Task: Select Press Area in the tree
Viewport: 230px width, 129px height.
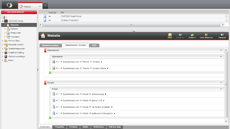Action: pyautogui.click(x=15, y=33)
